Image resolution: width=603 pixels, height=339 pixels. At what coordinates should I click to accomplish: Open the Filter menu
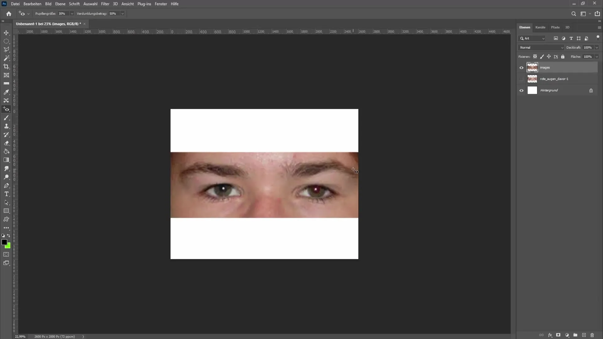tap(105, 4)
